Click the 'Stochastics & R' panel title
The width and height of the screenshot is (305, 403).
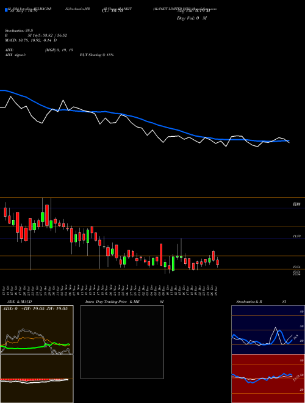point(249,302)
